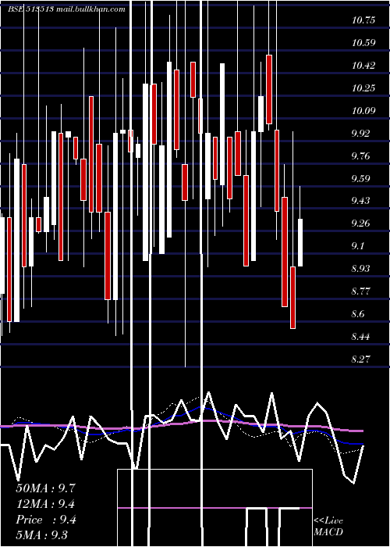Image resolution: width=390 pixels, height=547 pixels.
Task: Click the 12MA : 9.4 readout
Action: pyautogui.click(x=45, y=504)
